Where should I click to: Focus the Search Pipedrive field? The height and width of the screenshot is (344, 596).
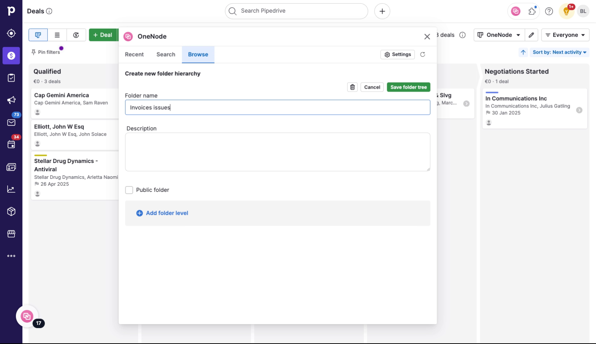[297, 11]
